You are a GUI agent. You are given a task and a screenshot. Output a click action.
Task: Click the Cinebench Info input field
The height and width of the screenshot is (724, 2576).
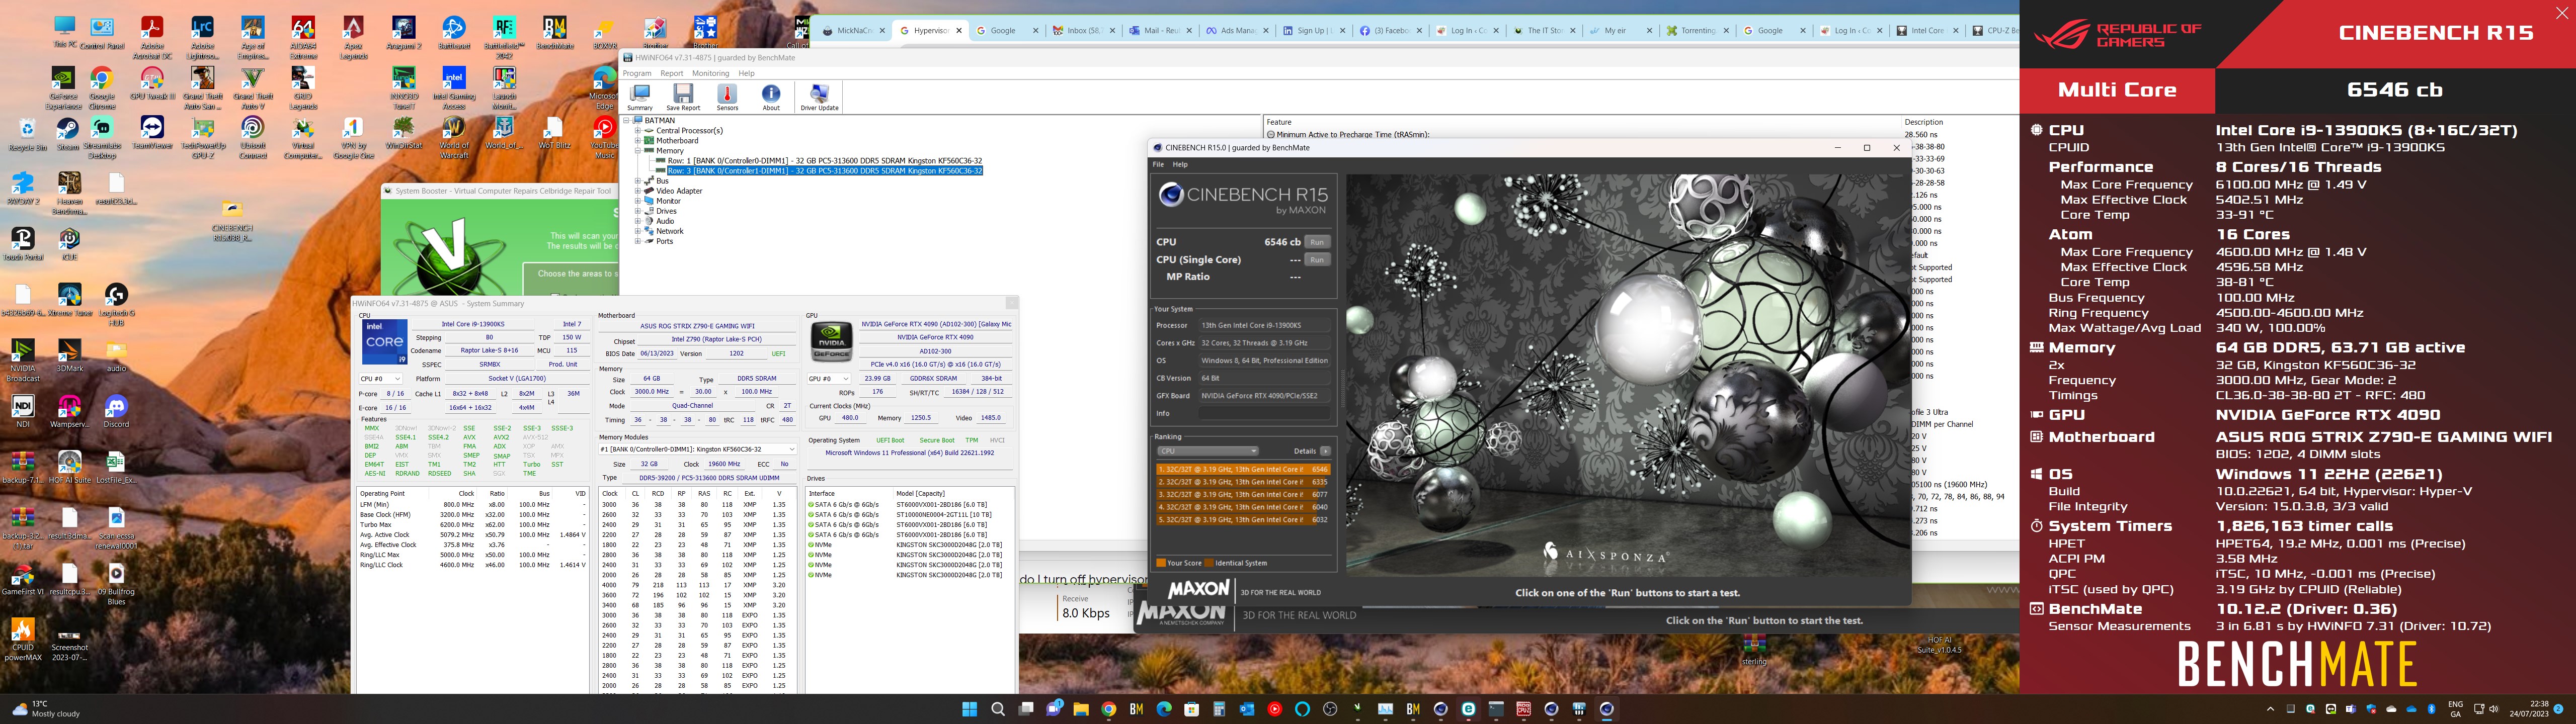1264,413
